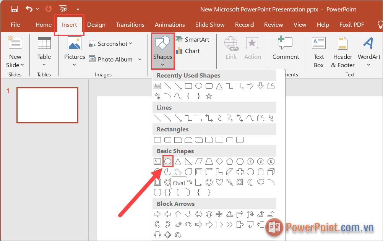Click the Shapes button
Screen dimensions: 383x241
(x=163, y=50)
